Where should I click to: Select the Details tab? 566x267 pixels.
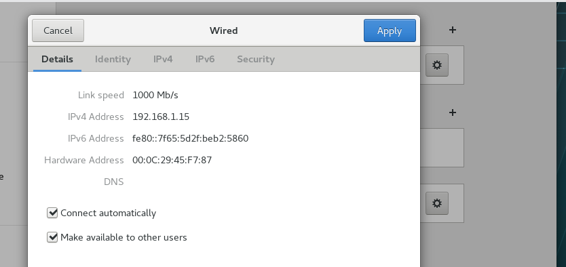click(57, 59)
